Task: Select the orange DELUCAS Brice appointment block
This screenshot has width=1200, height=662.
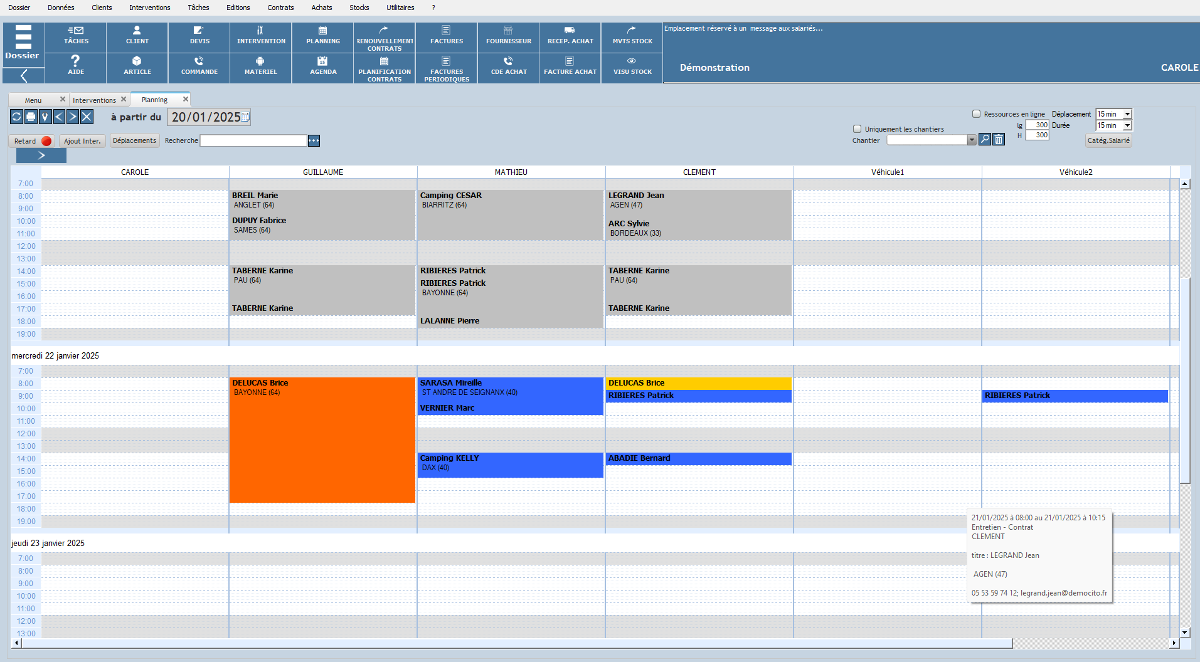Action: click(322, 445)
